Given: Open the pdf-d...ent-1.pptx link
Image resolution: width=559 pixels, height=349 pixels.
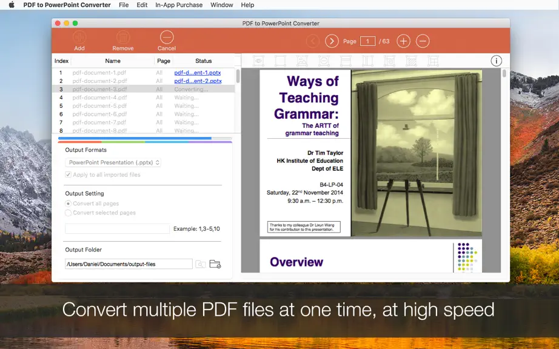Looking at the screenshot, I should (198, 72).
